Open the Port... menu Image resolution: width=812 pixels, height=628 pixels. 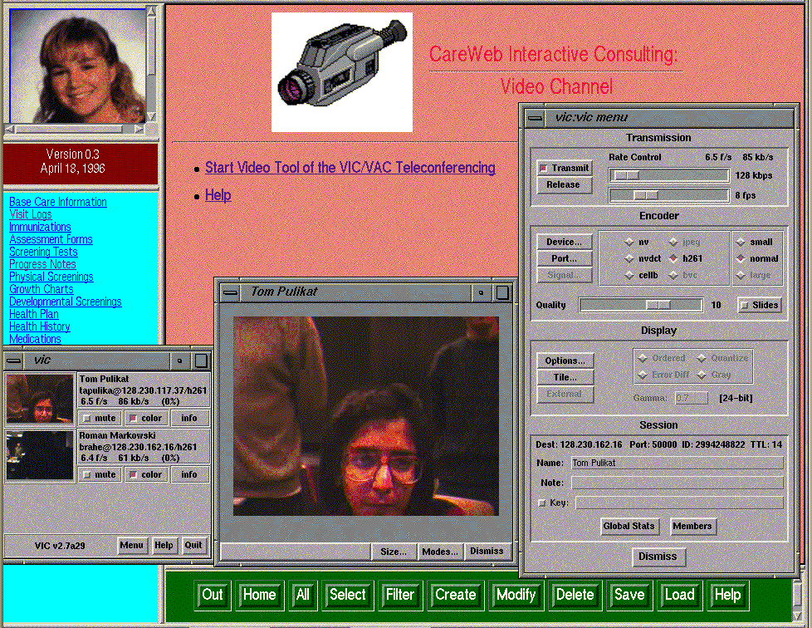[x=564, y=258]
